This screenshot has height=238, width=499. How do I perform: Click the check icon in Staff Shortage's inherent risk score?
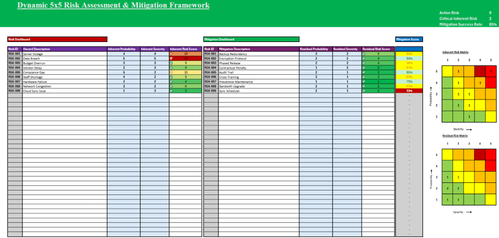[171, 77]
